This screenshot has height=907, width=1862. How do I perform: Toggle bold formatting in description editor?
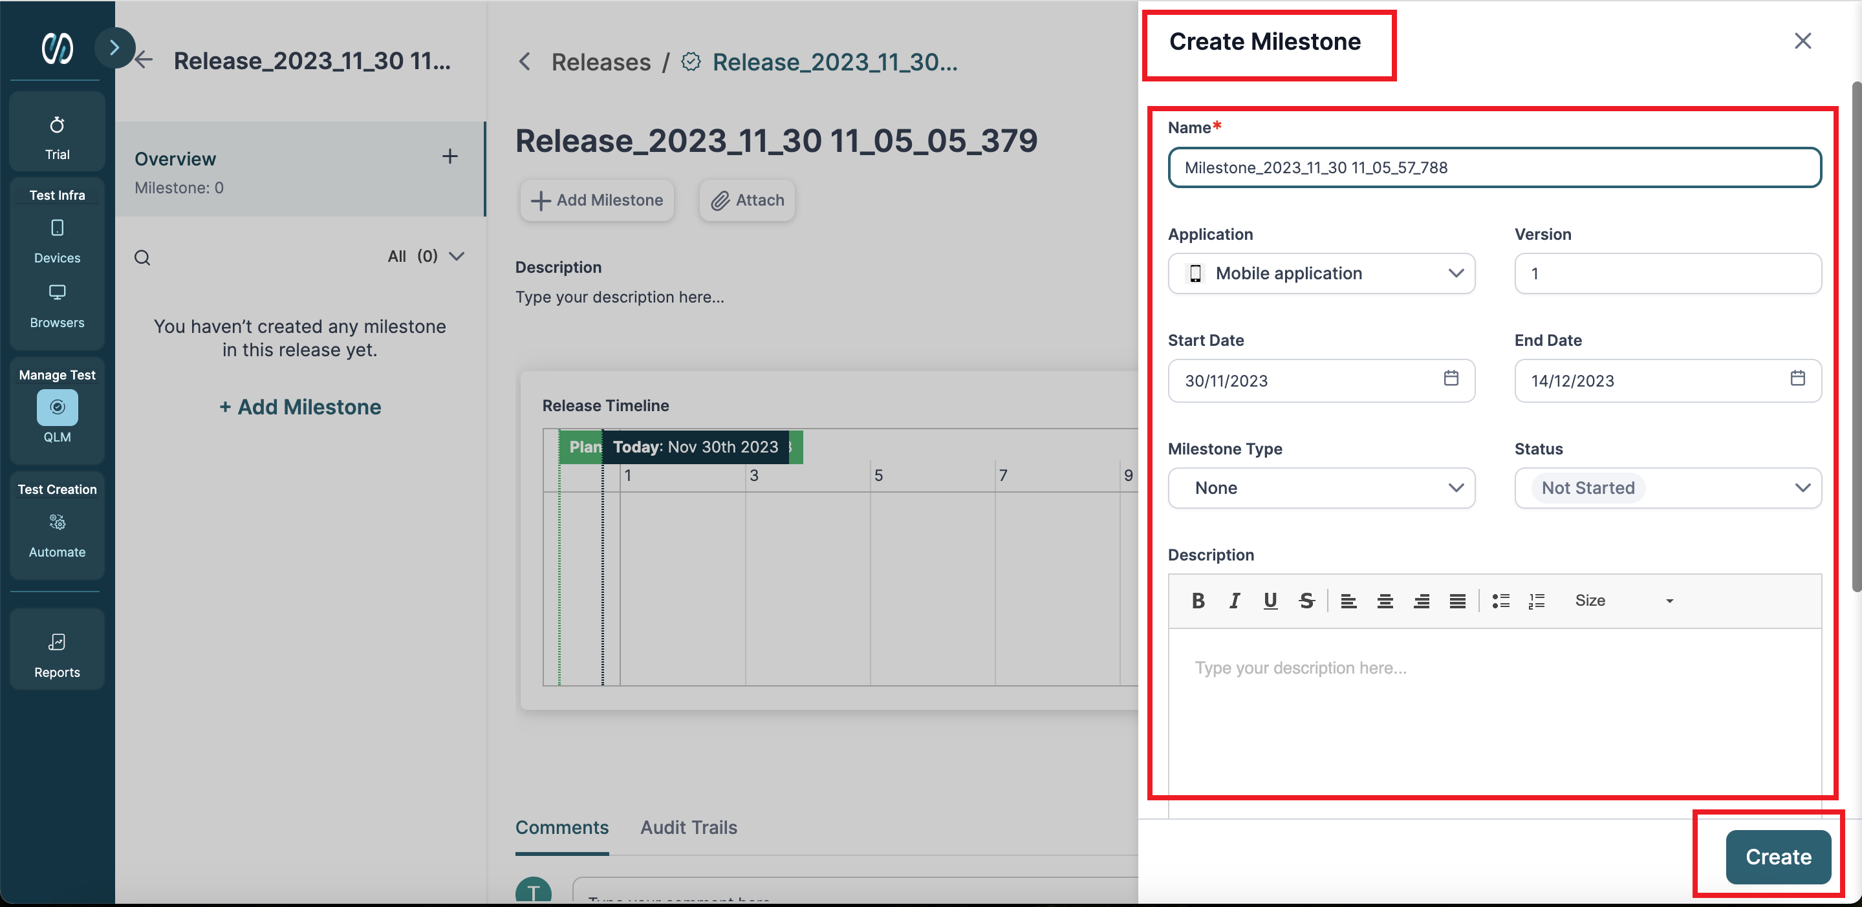[1198, 601]
